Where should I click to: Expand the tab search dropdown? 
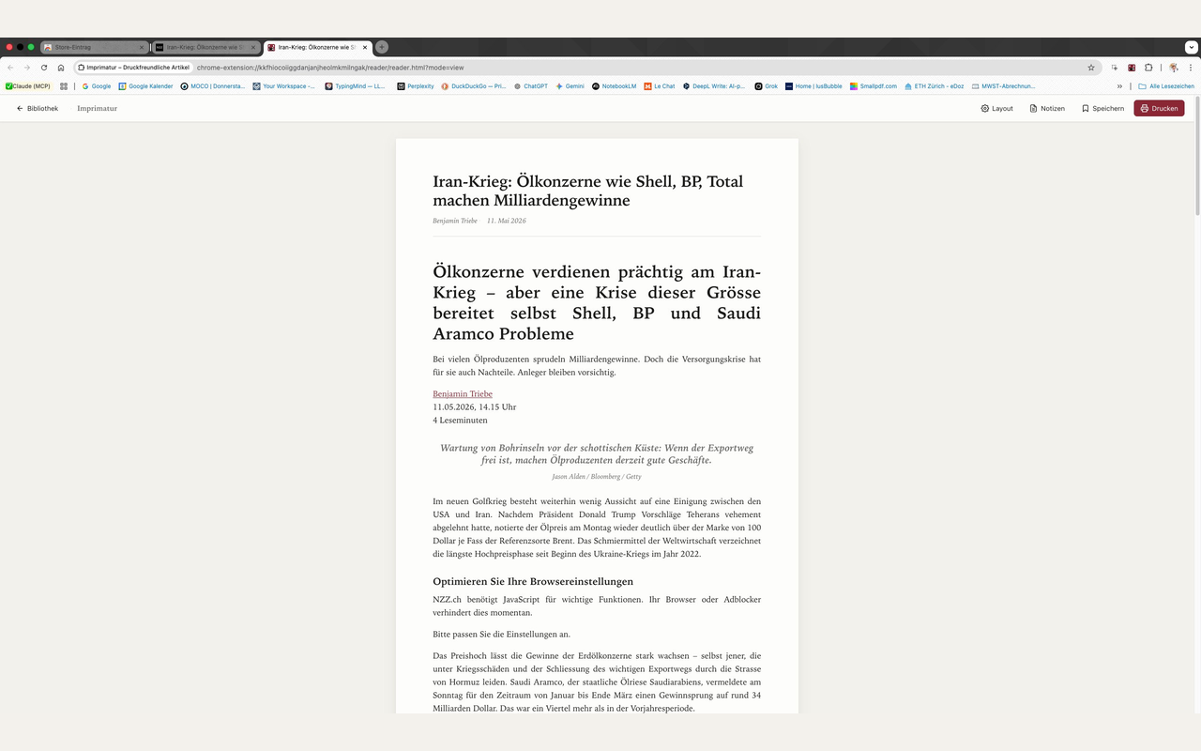[x=1192, y=47]
